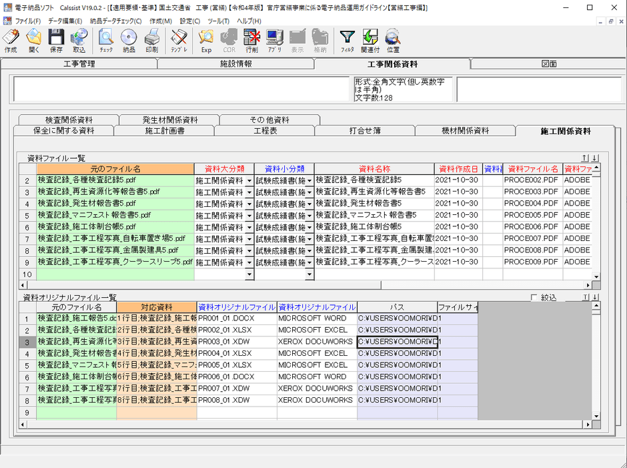
Task: Switch to the 図面 tab
Action: click(x=548, y=64)
